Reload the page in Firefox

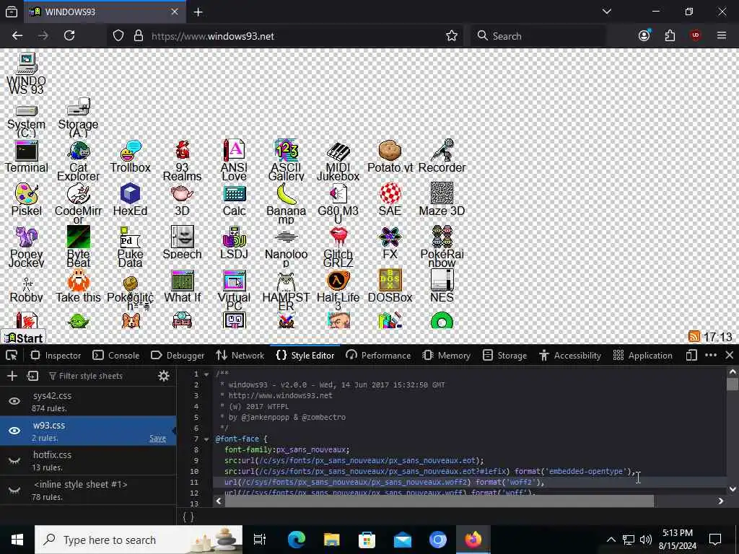pyautogui.click(x=69, y=36)
